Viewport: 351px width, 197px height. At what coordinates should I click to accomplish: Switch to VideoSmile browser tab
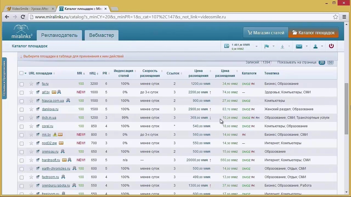point(30,8)
